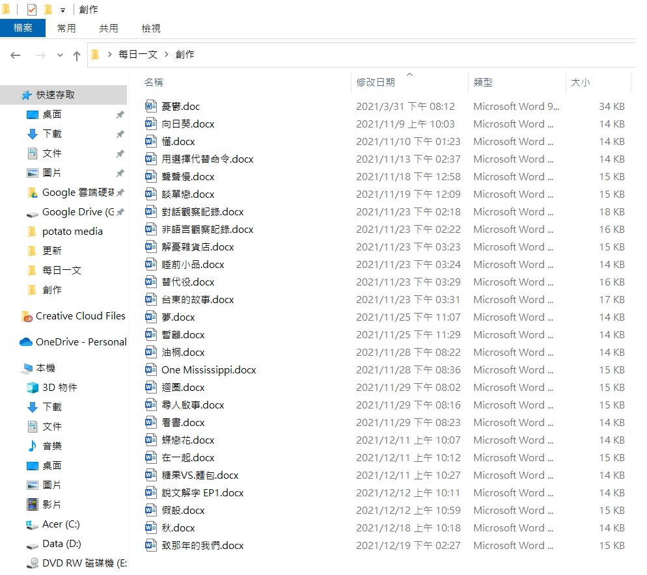Sort by 大小 column header
The height and width of the screenshot is (575, 647).
point(581,83)
